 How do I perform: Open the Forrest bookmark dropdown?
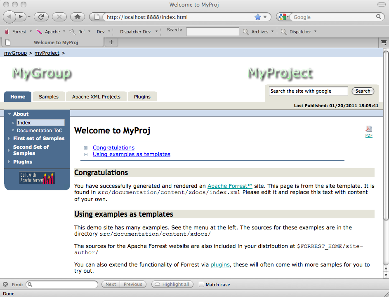[19, 32]
